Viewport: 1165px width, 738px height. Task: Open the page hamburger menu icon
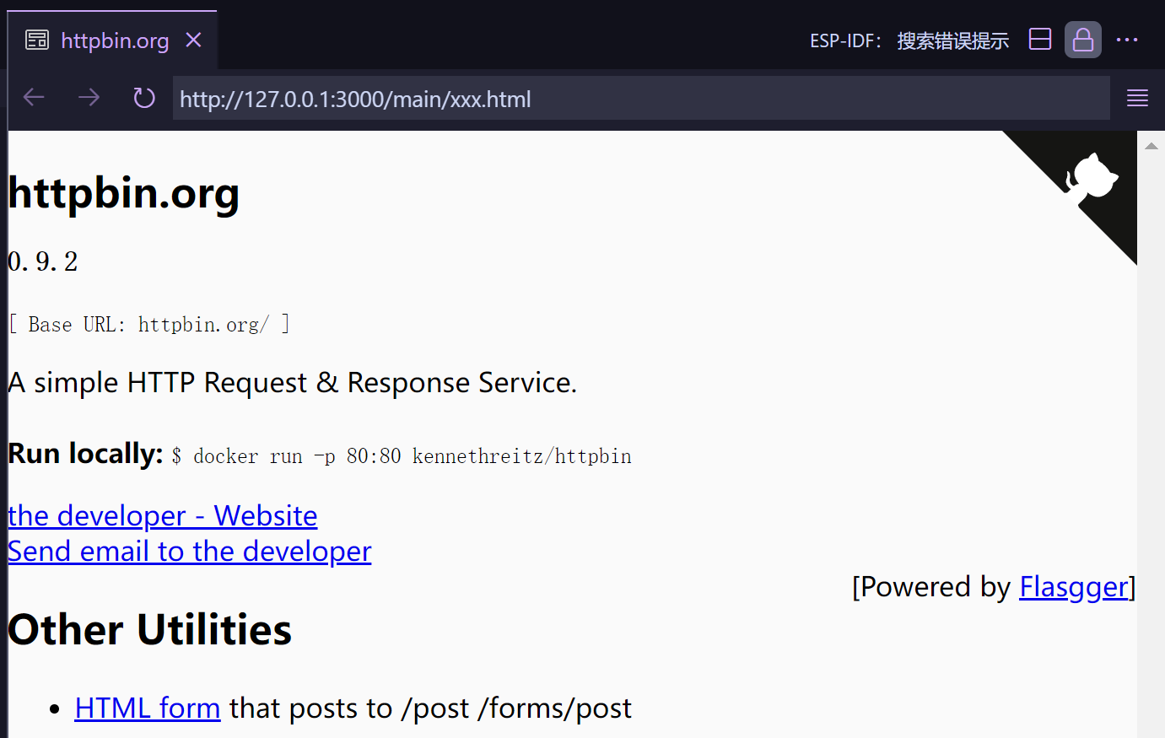(x=1137, y=97)
